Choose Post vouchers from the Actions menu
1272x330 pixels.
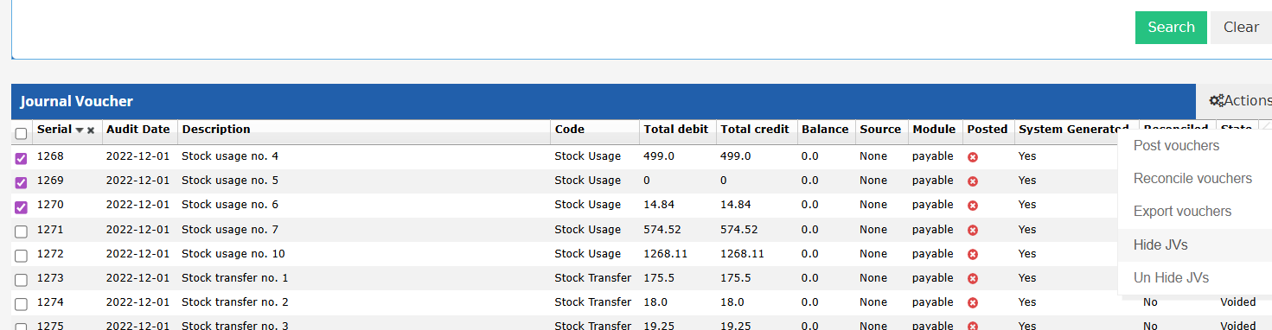click(x=1176, y=145)
